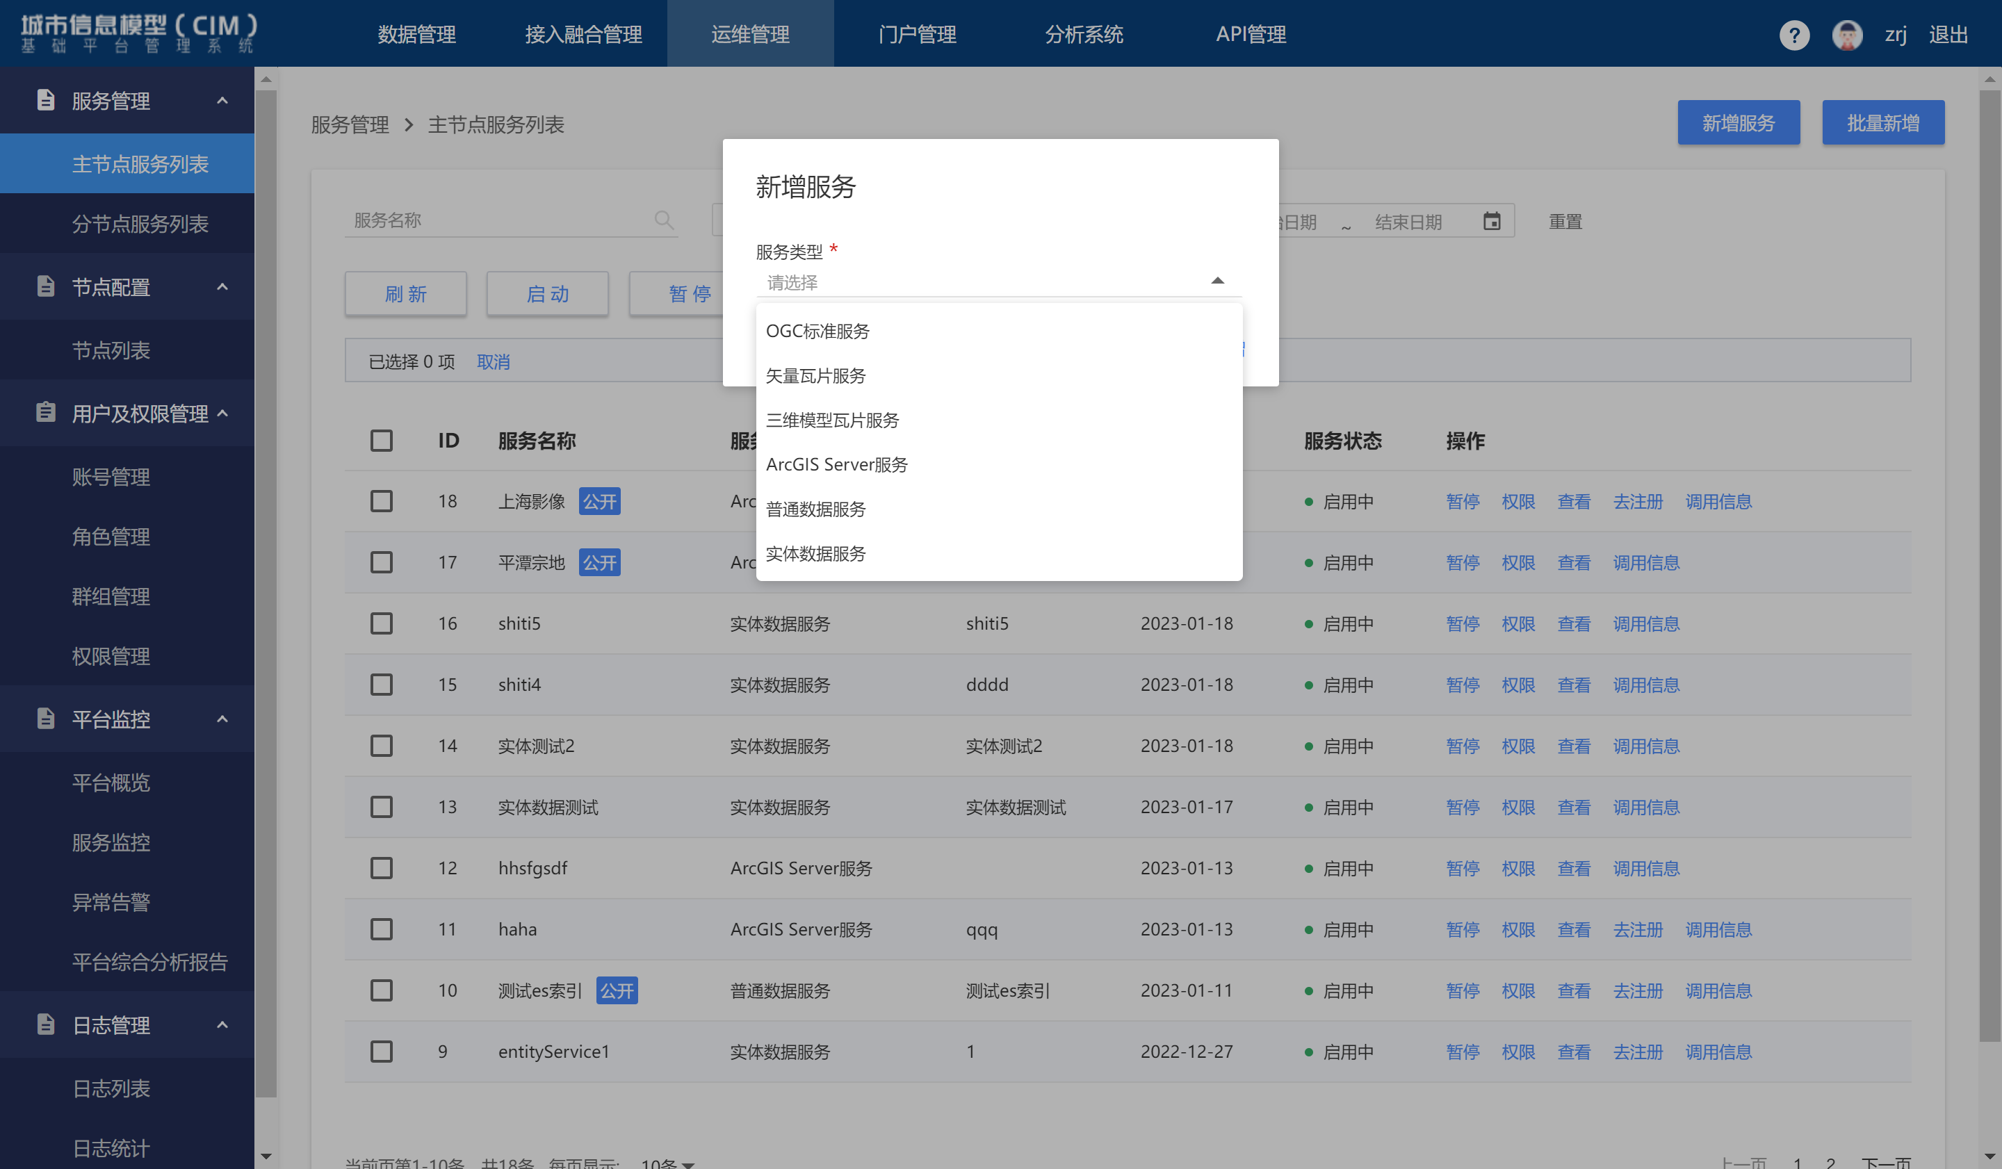The width and height of the screenshot is (2002, 1169).
Task: Check the box for row haha
Action: coord(382,929)
